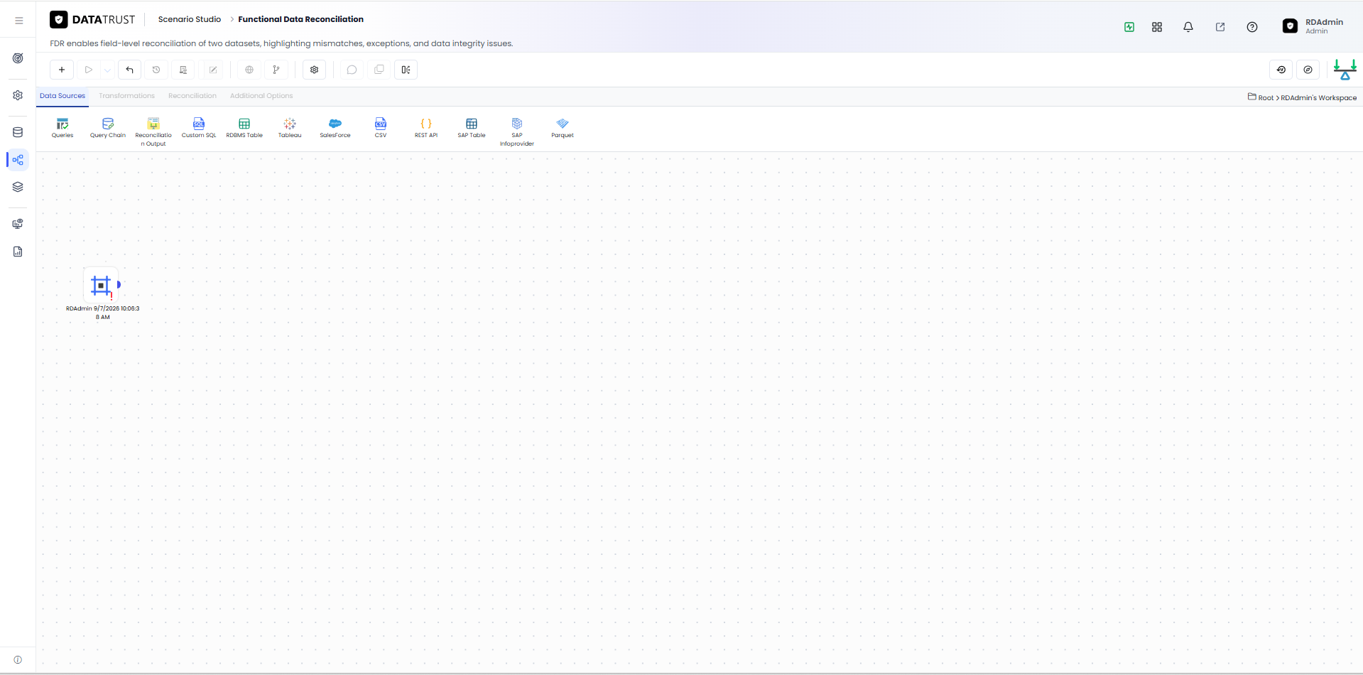Switch to the Transformations tab
This screenshot has height=675, width=1363.
click(x=126, y=96)
